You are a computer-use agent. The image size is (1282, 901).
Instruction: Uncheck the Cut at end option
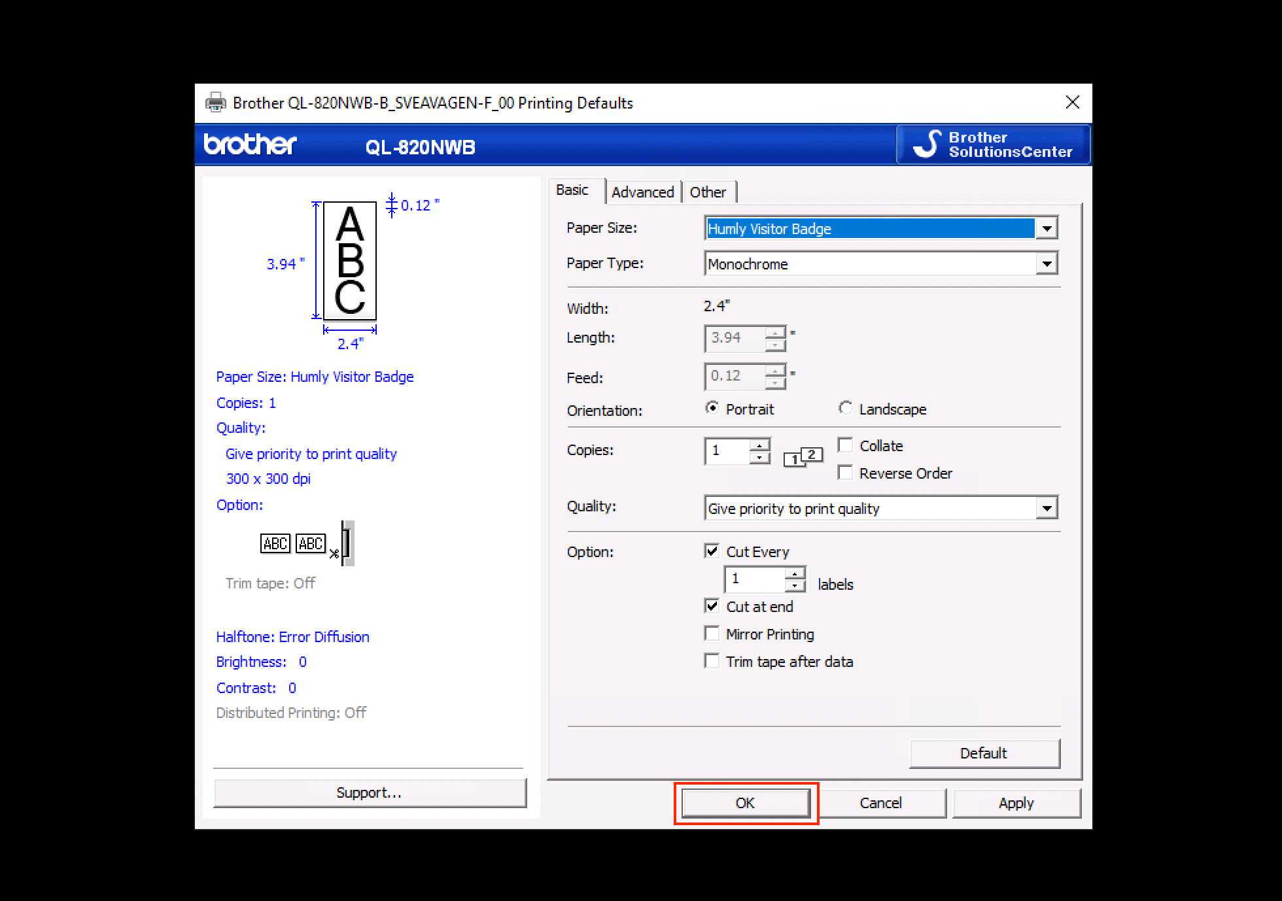[x=712, y=606]
